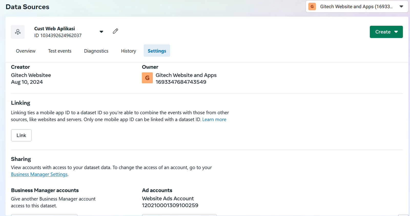This screenshot has width=410, height=216.
Task: Switch to the Overview tab
Action: 26,51
